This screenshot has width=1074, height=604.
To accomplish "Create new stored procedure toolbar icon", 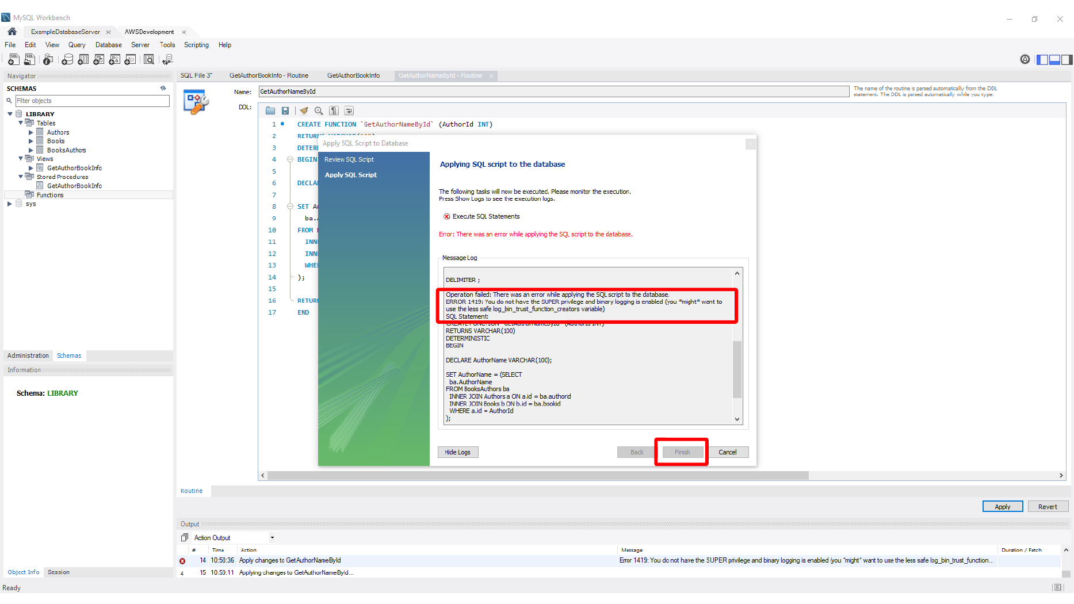I will pyautogui.click(x=114, y=59).
